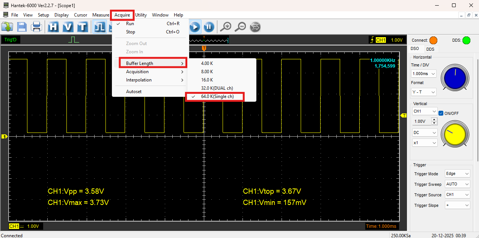Pause acquisition with the pause icon
Viewport: 479px width, 238px height.
pyautogui.click(x=209, y=27)
